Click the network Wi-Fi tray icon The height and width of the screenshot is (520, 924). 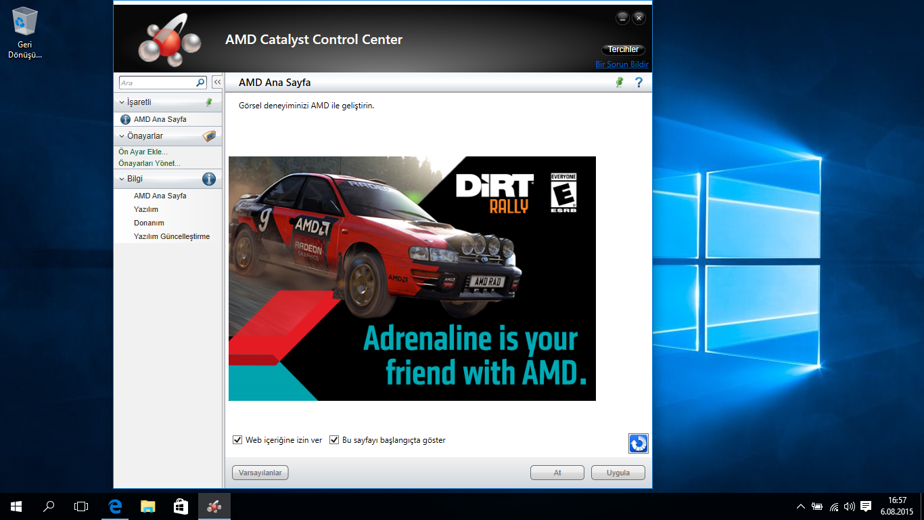[x=834, y=506]
